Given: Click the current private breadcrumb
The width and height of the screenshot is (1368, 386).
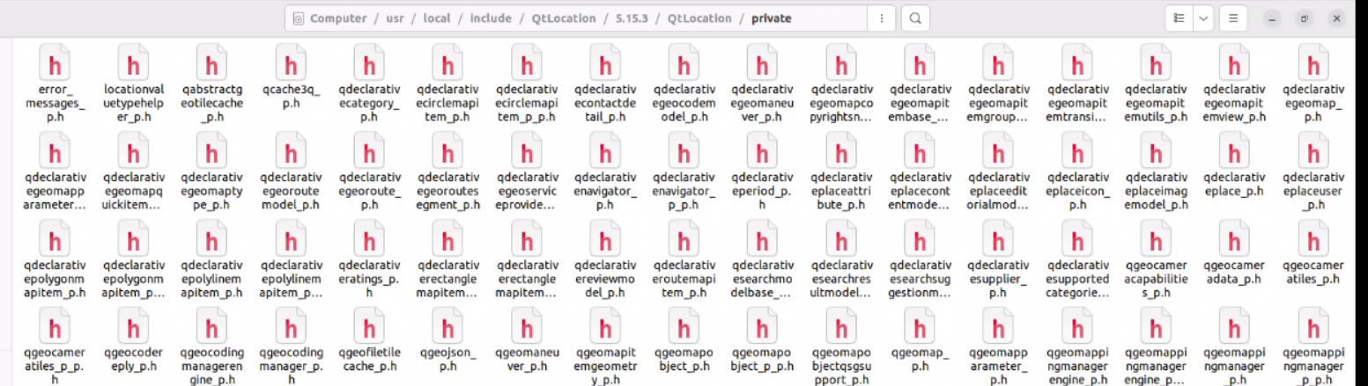Looking at the screenshot, I should (x=772, y=18).
